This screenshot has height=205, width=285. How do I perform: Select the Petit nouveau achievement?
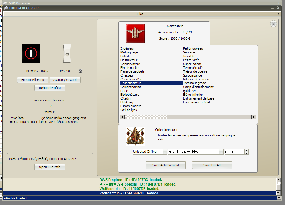(x=193, y=48)
